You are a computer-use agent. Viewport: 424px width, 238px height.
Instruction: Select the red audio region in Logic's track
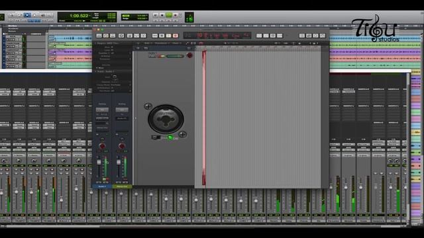[204, 118]
